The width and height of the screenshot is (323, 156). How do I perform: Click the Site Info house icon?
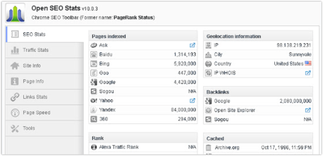pos(15,66)
